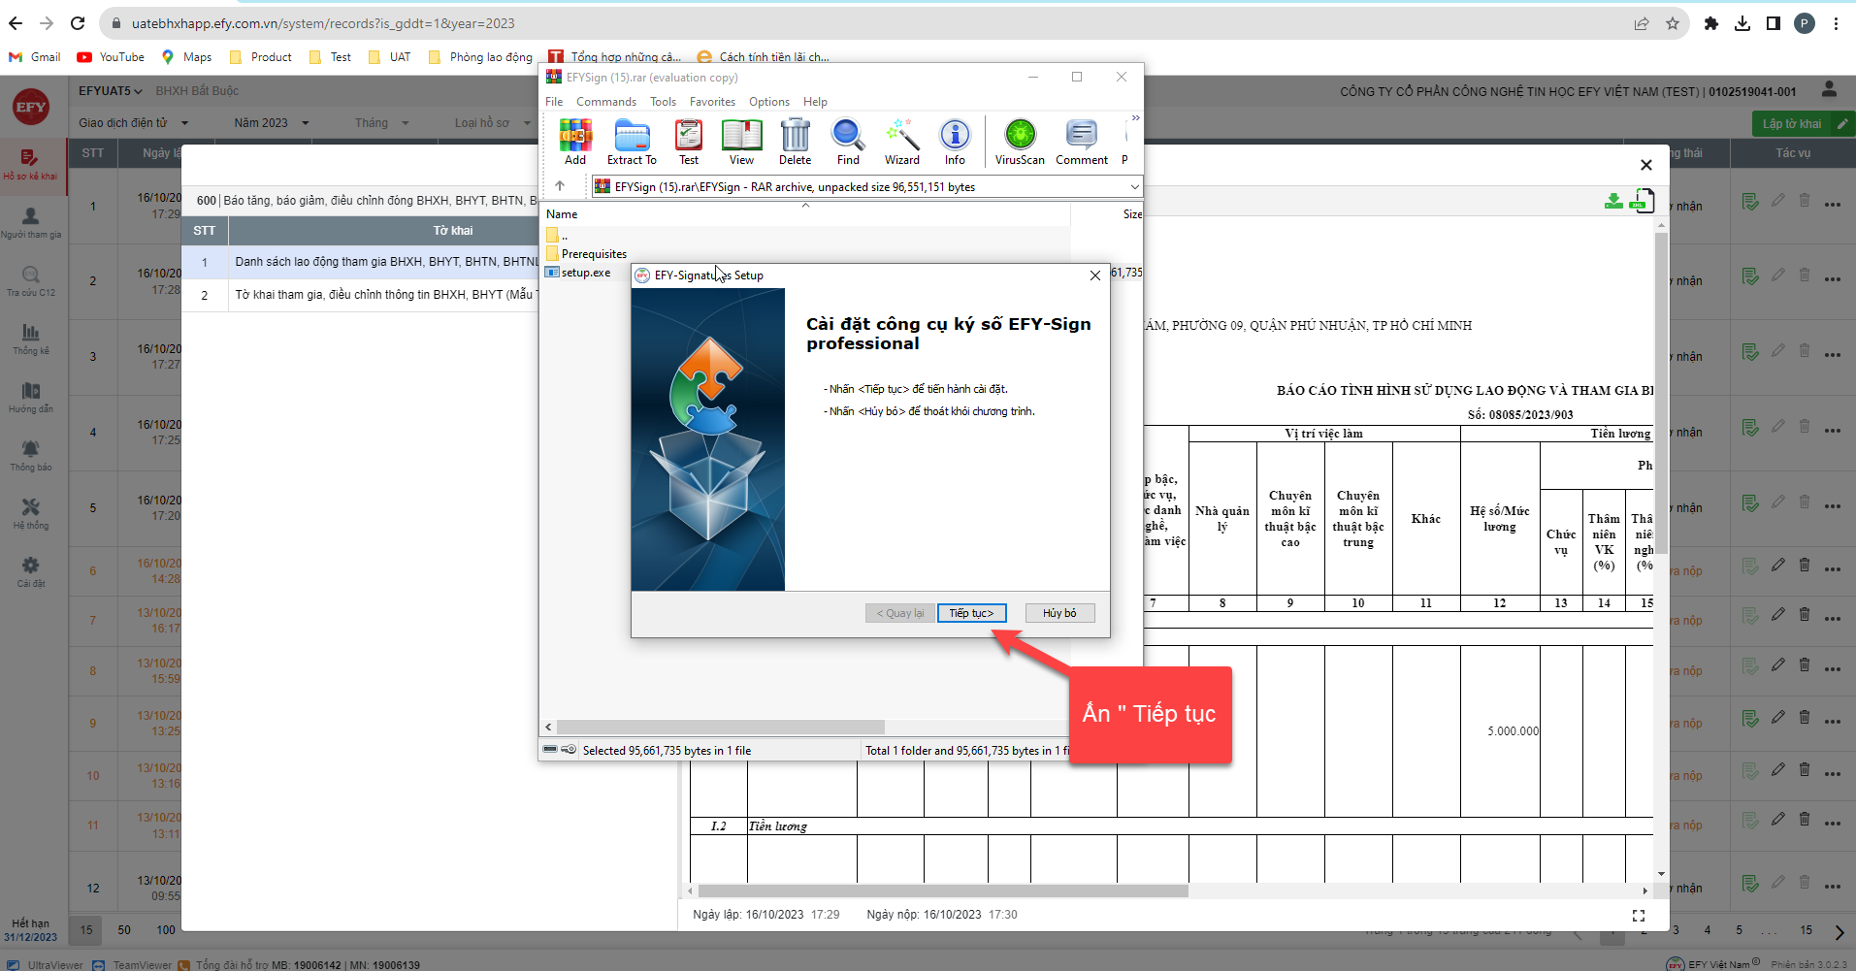Expand the Giao dịch điện tử dropdown

tap(133, 123)
